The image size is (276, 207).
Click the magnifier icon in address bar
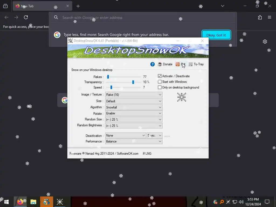point(56,17)
